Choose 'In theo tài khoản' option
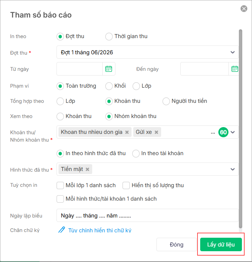This screenshot has height=262, width=252. click(x=136, y=153)
